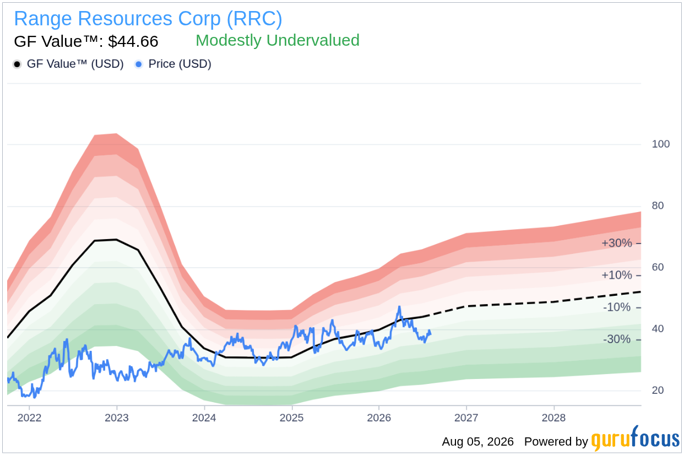Click the 2027 x-axis label
Viewport: 684px width, 455px height.
(466, 418)
